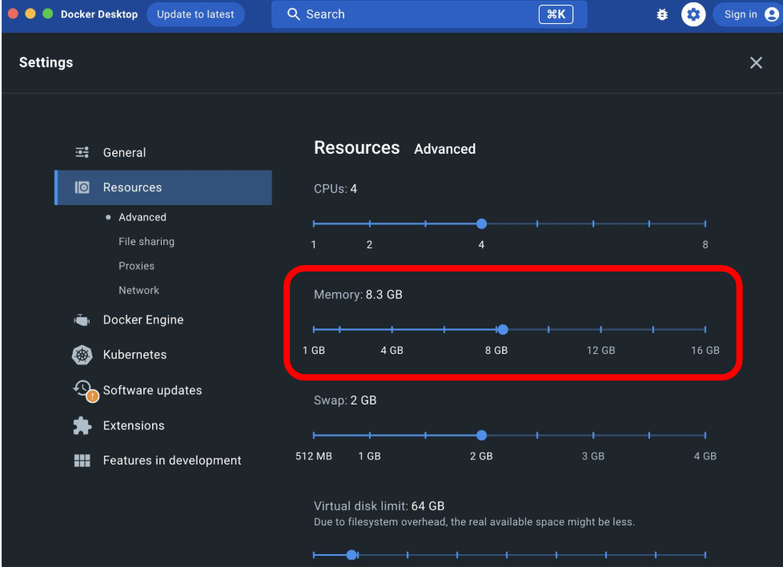This screenshot has width=783, height=567.
Task: Open the bug report troubleshoot icon
Action: (662, 14)
